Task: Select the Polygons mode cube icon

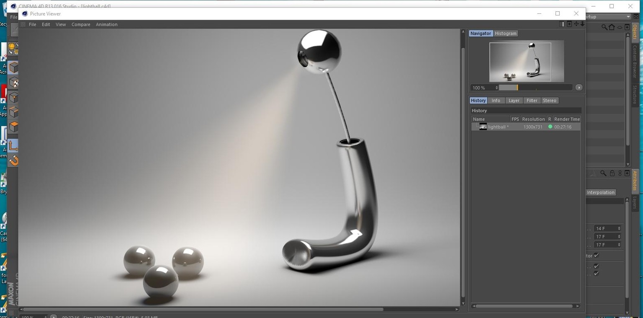Action: click(x=13, y=127)
